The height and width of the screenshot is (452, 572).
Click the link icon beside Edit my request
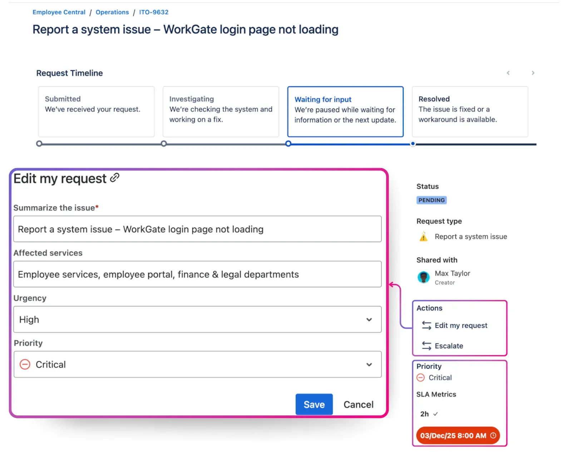click(114, 178)
